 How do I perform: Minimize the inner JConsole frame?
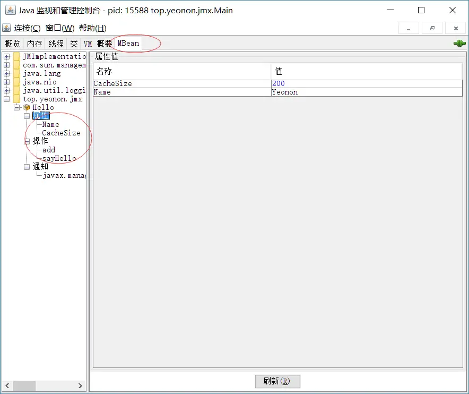(x=409, y=28)
